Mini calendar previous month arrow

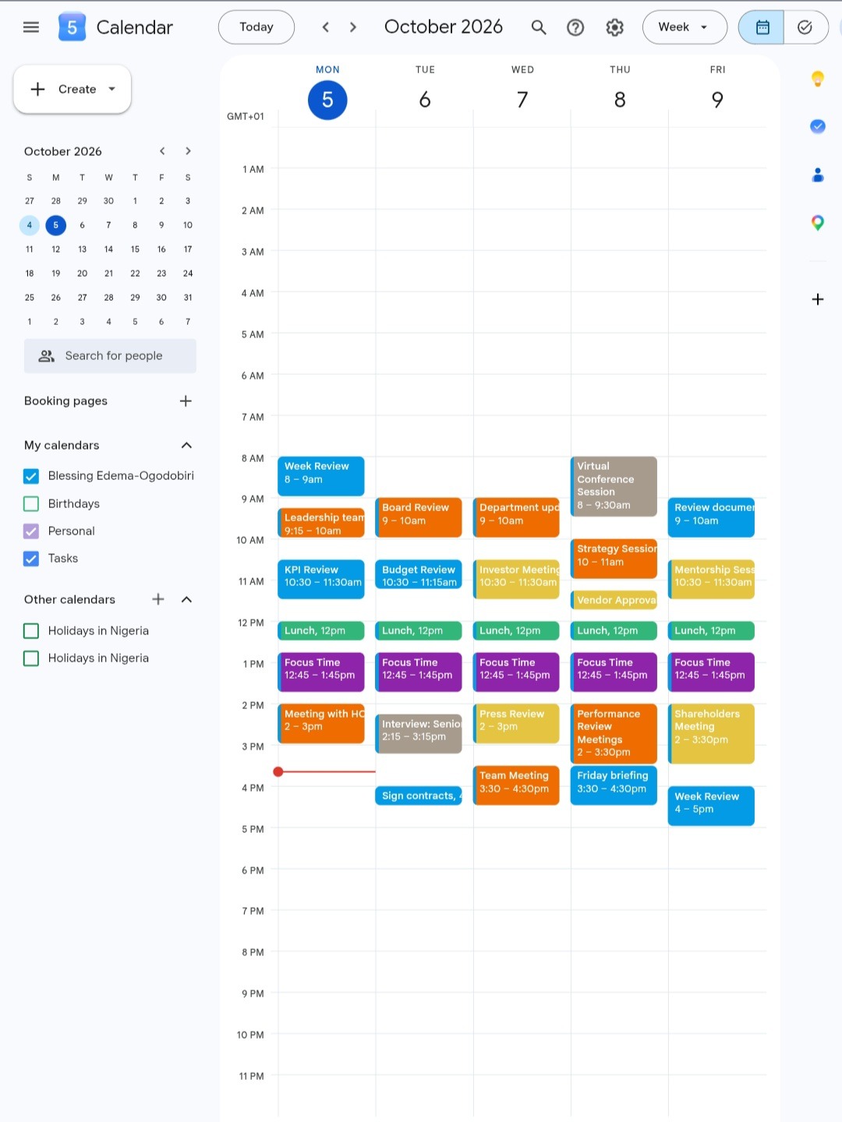coord(162,151)
